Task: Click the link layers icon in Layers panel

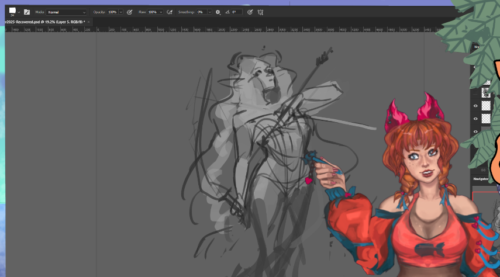Action: point(483,170)
